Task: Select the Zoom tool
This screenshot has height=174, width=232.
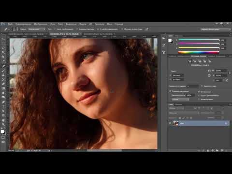Action: coord(3,125)
